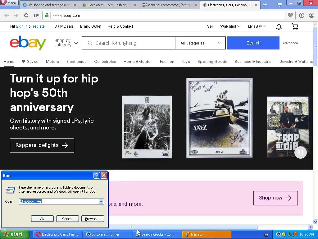Open the tab menu icon in the title bar
The height and width of the screenshot is (239, 318).
[279, 5]
